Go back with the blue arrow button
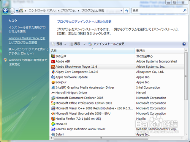The image size is (190, 142). tap(6, 11)
